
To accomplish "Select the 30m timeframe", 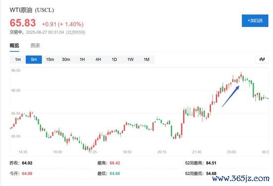I will coord(66,60).
